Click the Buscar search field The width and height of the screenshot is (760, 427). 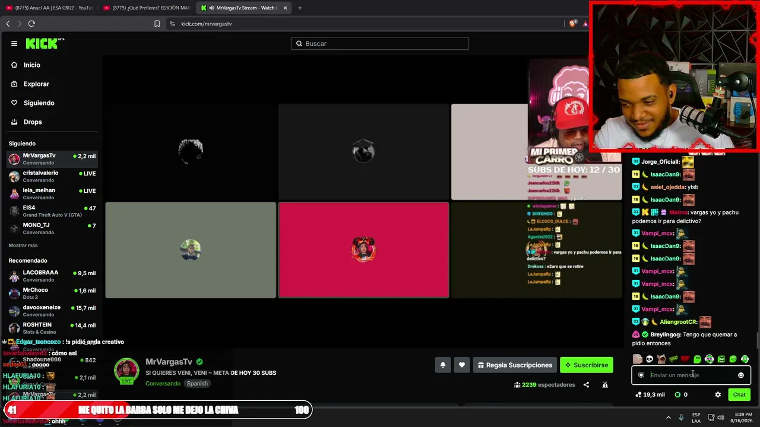(x=380, y=43)
